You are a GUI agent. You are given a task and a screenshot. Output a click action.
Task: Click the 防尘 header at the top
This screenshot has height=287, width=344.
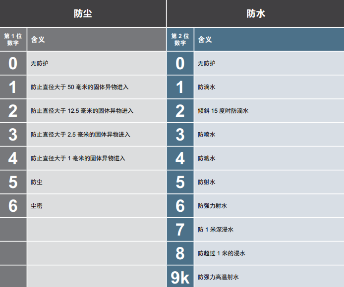click(x=83, y=13)
